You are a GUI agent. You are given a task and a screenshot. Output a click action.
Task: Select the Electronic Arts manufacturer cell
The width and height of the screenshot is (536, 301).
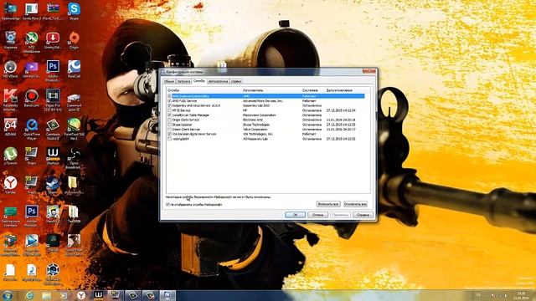pos(252,120)
